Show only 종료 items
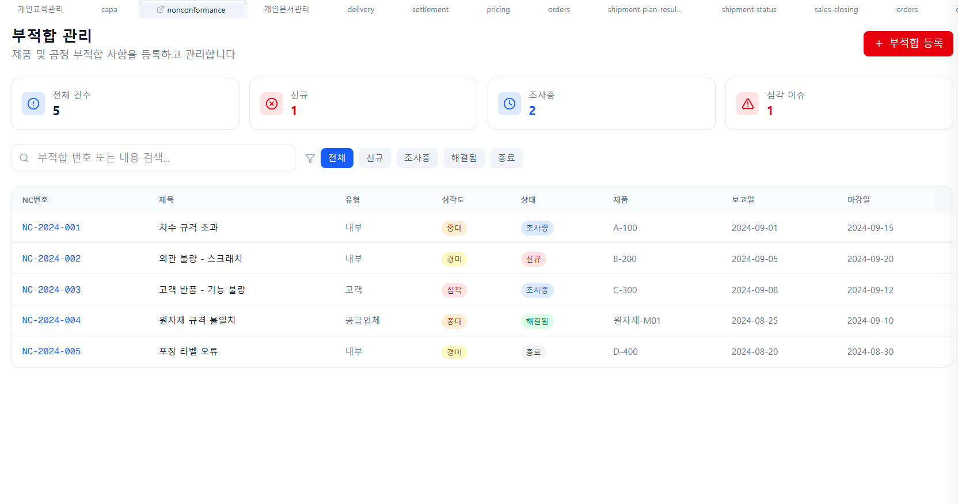This screenshot has height=504, width=958. 506,158
